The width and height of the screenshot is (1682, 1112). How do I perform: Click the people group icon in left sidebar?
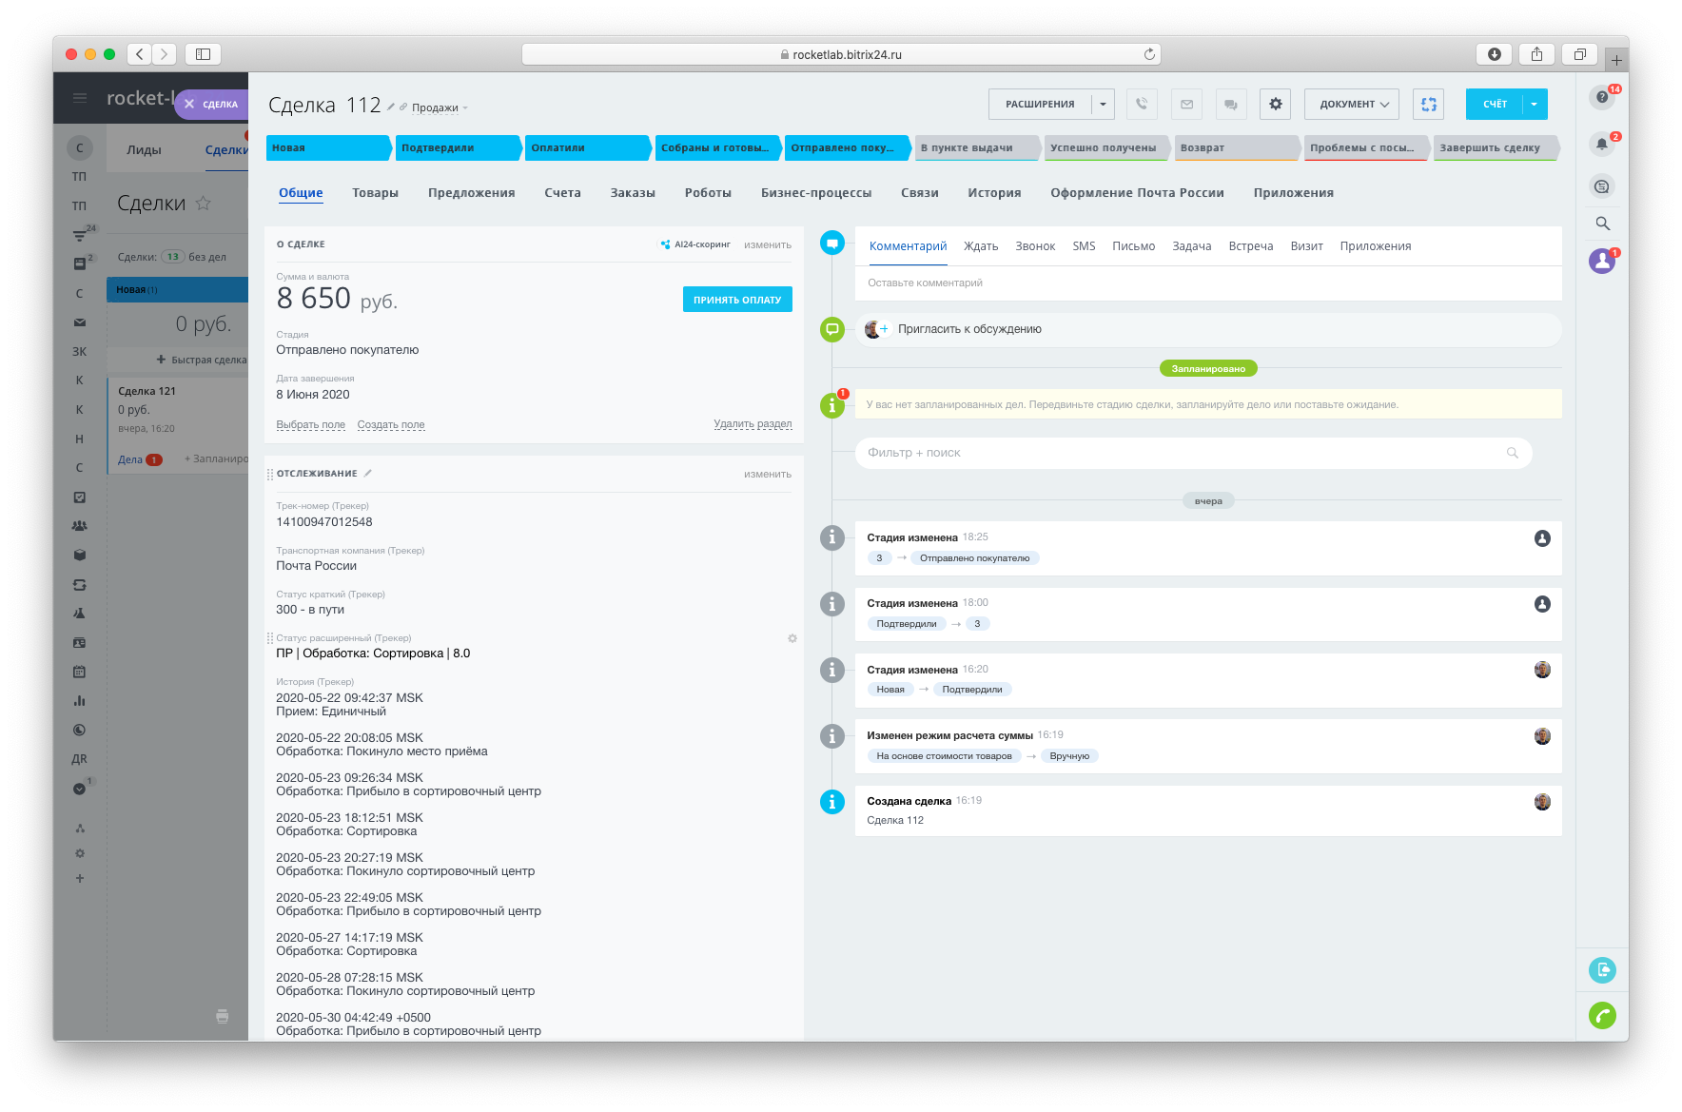click(80, 526)
